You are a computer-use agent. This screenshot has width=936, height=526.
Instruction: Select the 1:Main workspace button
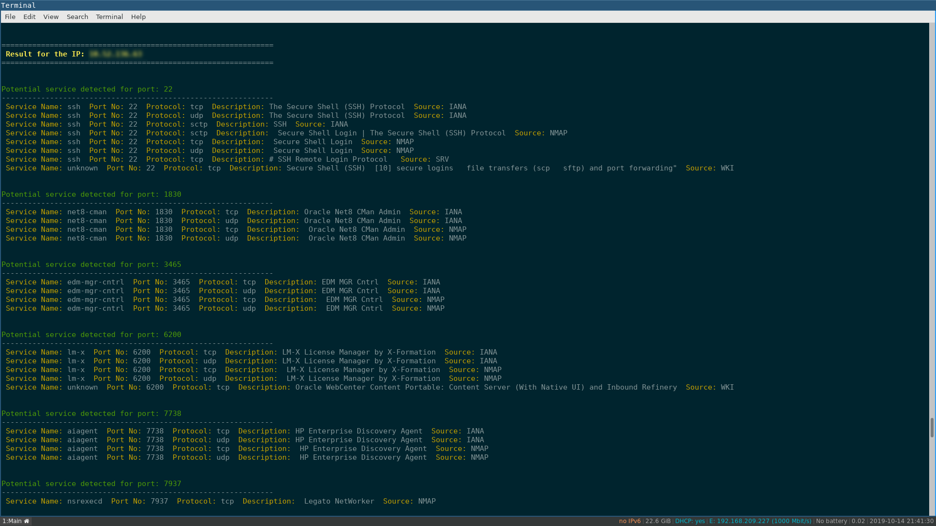[x=12, y=521]
